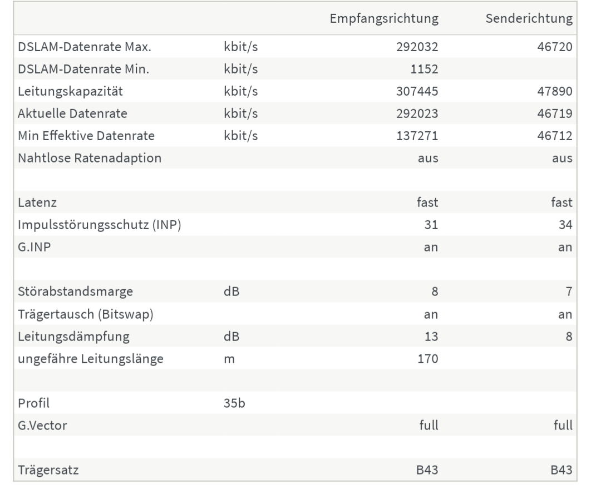The width and height of the screenshot is (601, 489).
Task: Click the G.Vector row label
Action: coord(42,426)
